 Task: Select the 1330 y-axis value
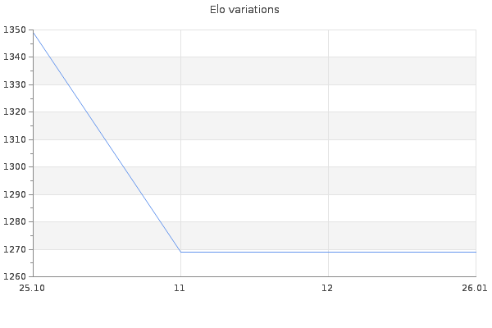pos(16,84)
